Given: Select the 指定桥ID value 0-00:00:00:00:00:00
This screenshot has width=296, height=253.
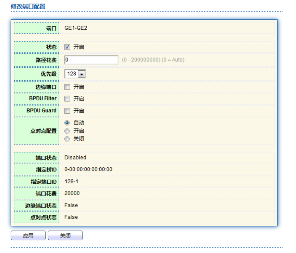Looking at the screenshot, I should coord(88,169).
